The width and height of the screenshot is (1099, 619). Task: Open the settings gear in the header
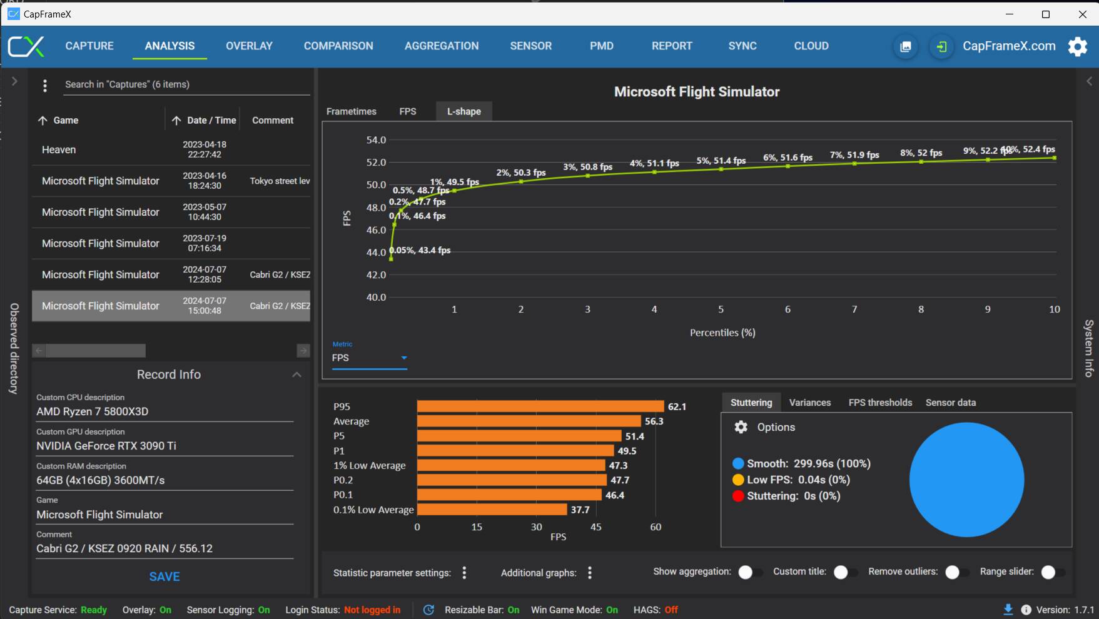click(1077, 46)
